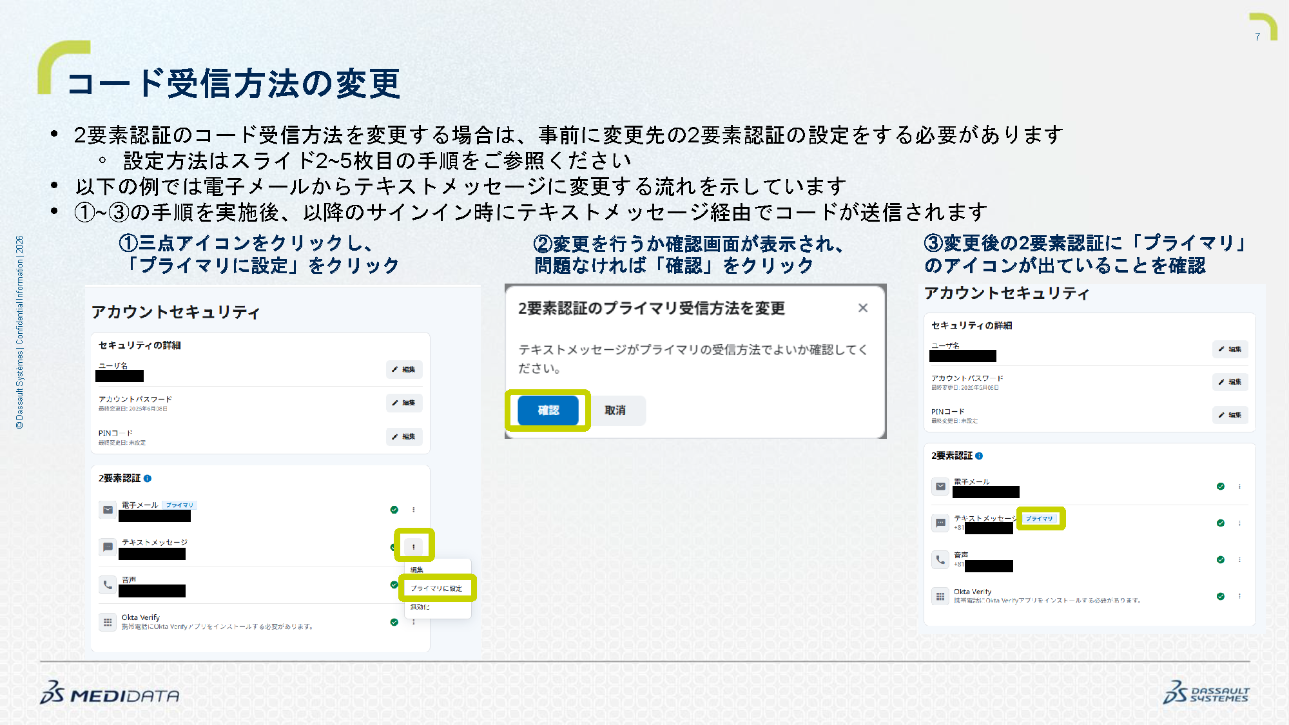
Task: Click the sub-bullet 設定方法はスライド2~5枚目の手順をご参照ください
Action: pyautogui.click(x=377, y=160)
